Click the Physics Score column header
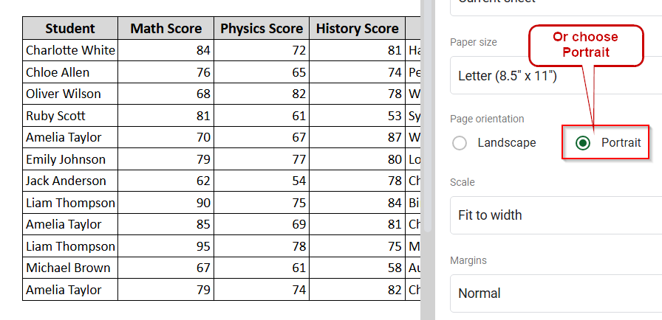The image size is (662, 320). (262, 28)
